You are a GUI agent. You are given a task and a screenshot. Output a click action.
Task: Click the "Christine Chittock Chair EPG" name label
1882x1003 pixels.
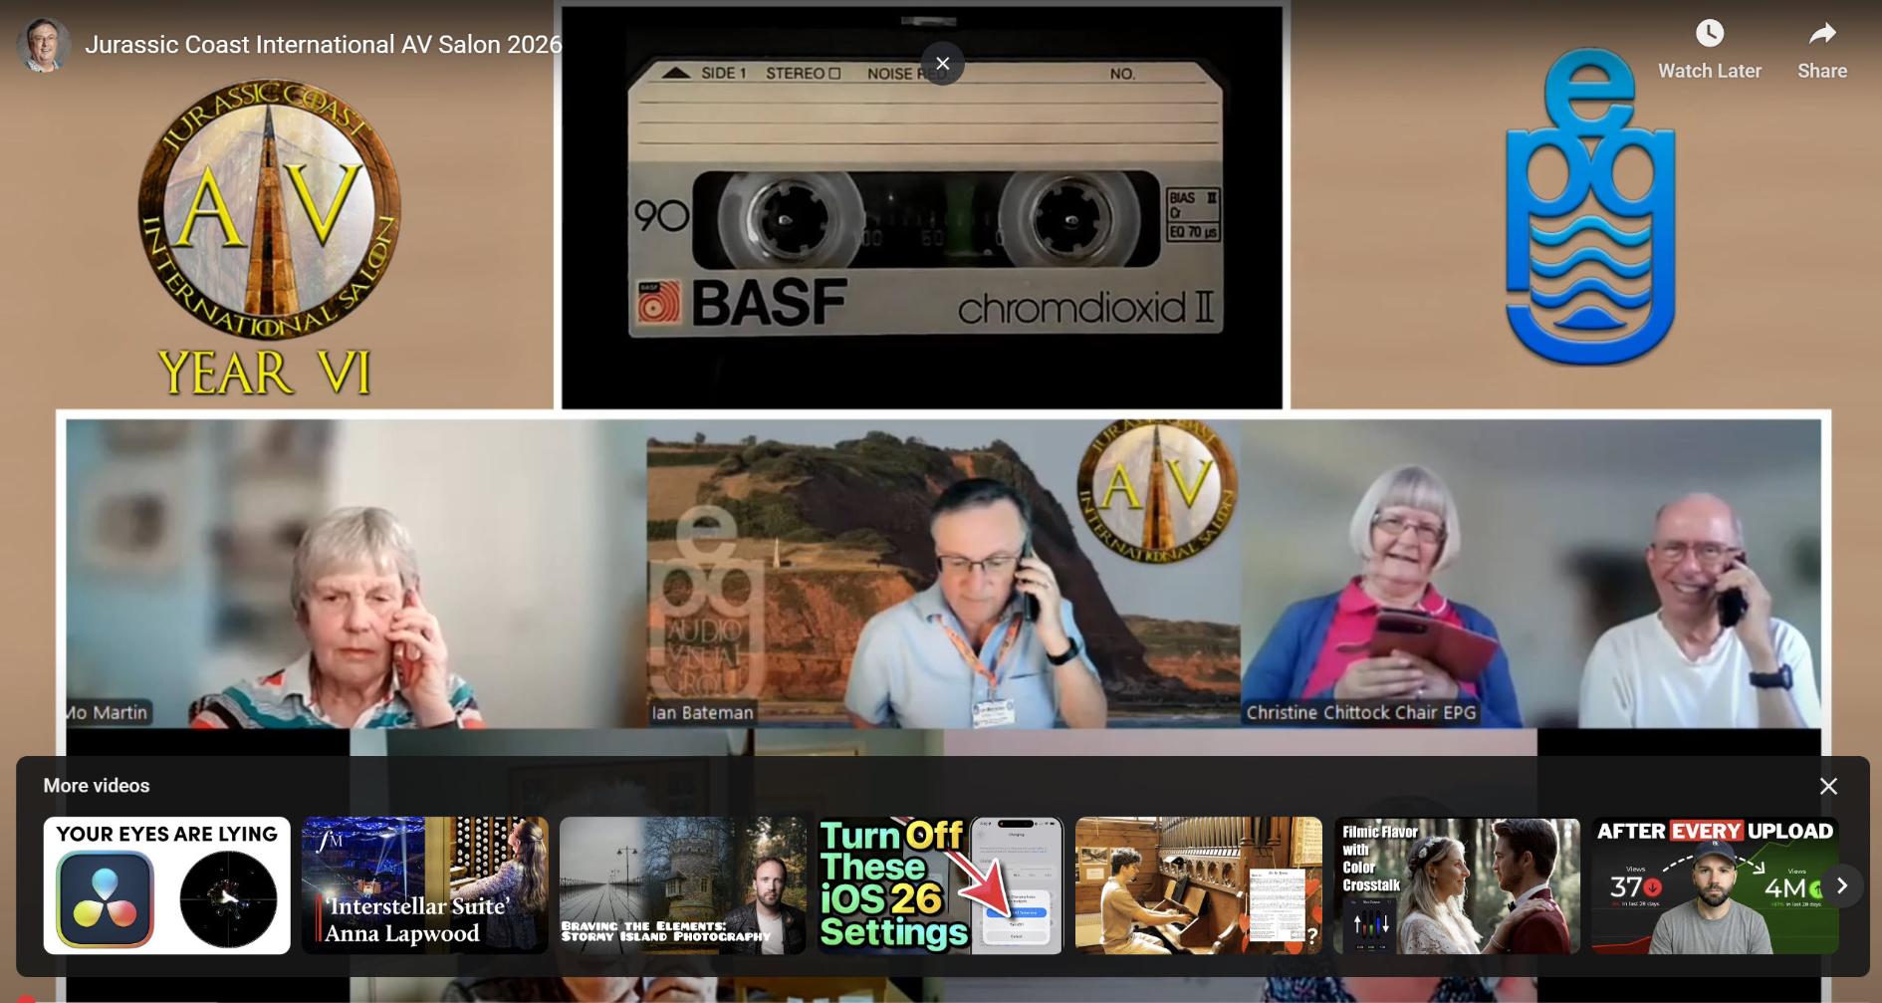pyautogui.click(x=1361, y=712)
